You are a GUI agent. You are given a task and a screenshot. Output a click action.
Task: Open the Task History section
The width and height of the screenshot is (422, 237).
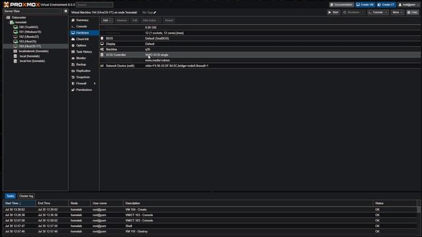click(x=84, y=52)
